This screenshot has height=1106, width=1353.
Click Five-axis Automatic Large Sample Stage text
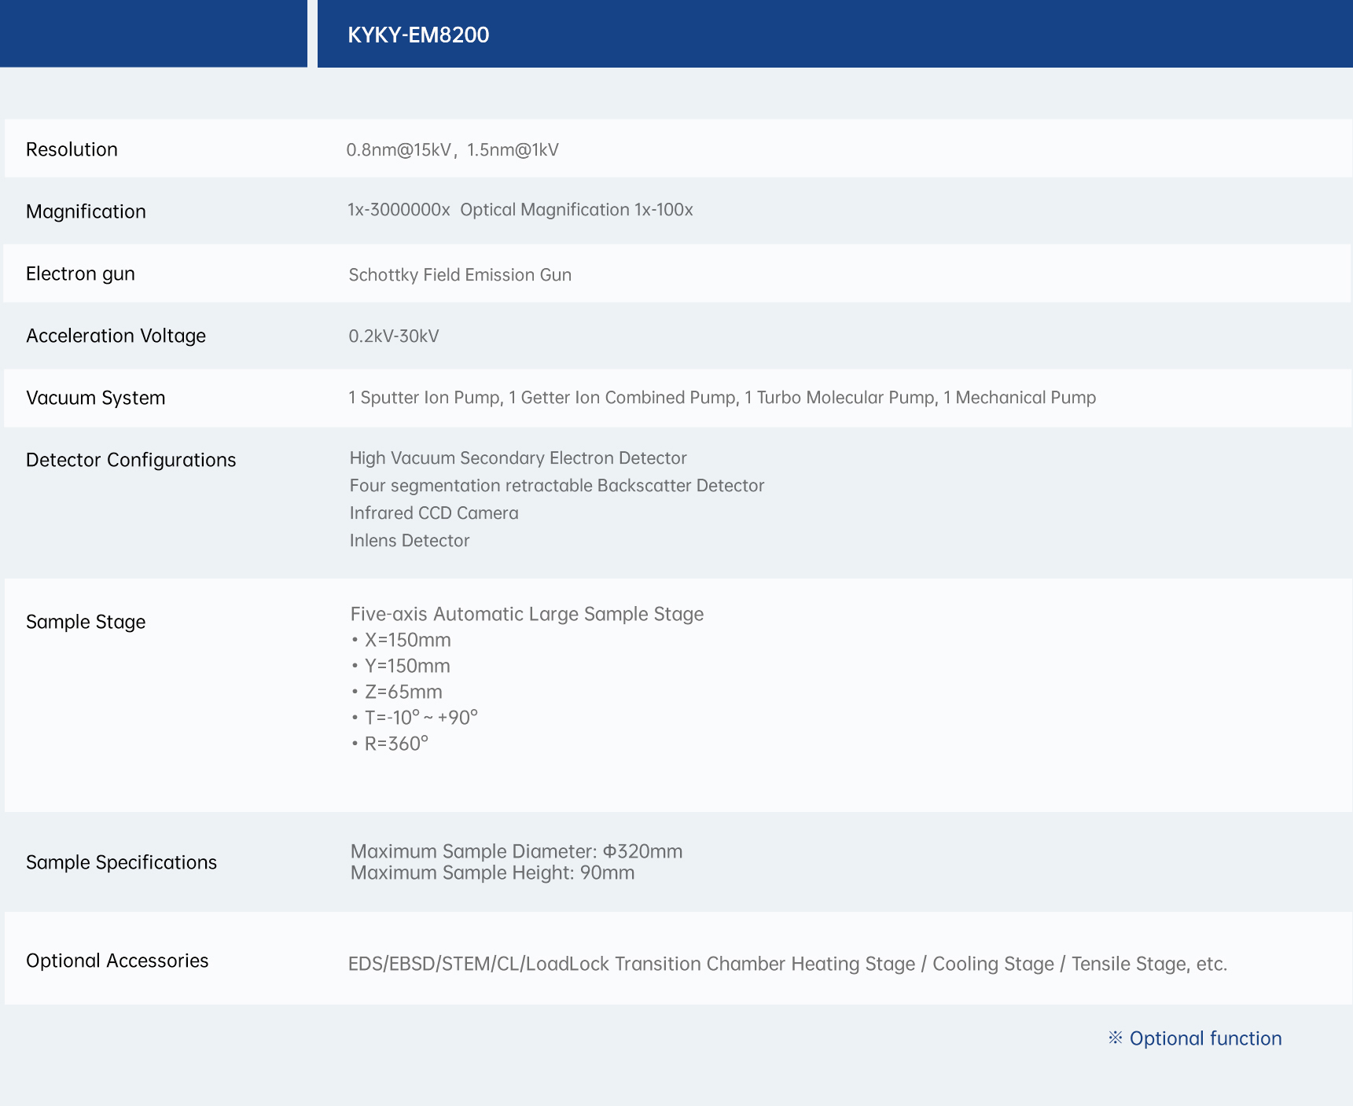[527, 614]
